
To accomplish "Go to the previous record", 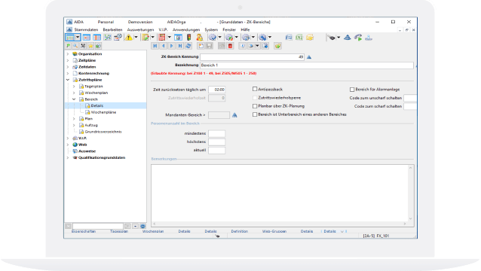I will (163, 46).
